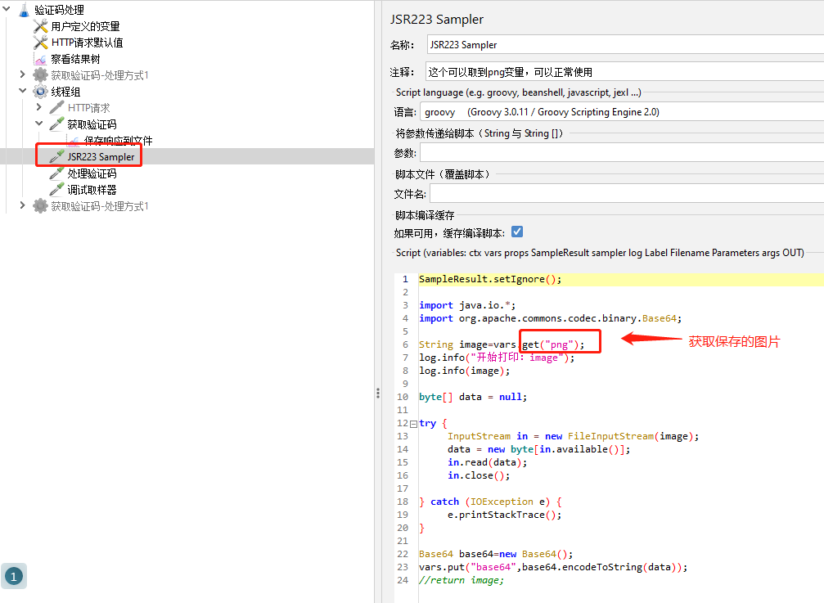This screenshot has width=824, height=603.
Task: Click line 13 new FileInputStream(image)
Action: 574,436
